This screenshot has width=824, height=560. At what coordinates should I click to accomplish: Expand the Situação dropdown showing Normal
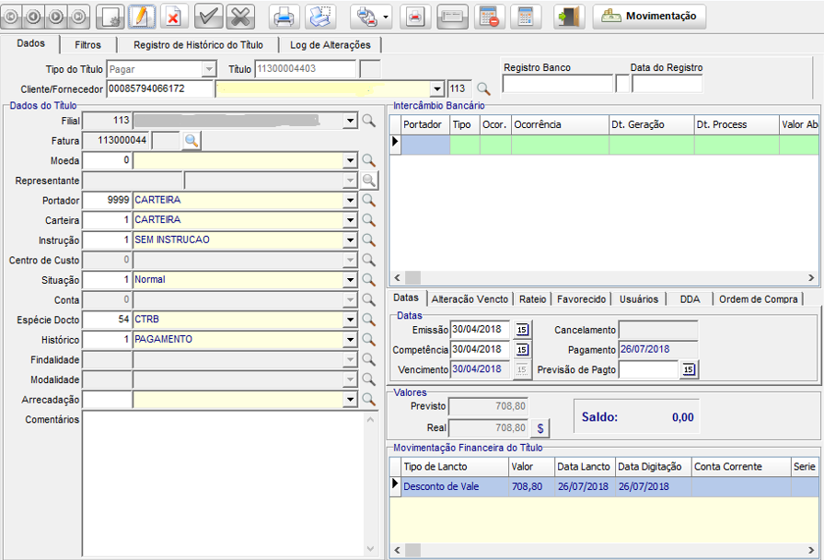click(350, 280)
